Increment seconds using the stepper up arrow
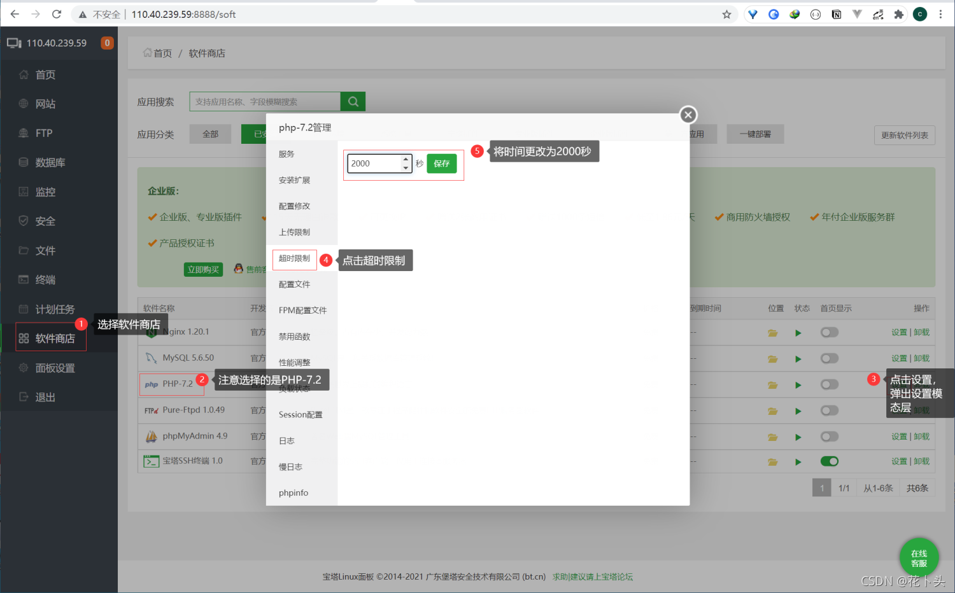Image resolution: width=955 pixels, height=593 pixels. point(406,160)
